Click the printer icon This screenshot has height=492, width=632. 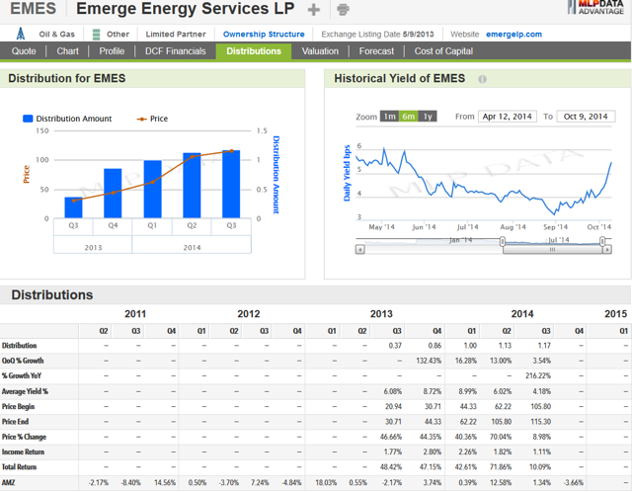click(343, 10)
